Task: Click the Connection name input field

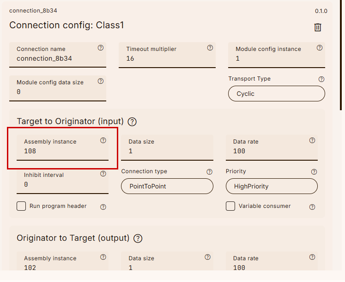Action: [55, 59]
